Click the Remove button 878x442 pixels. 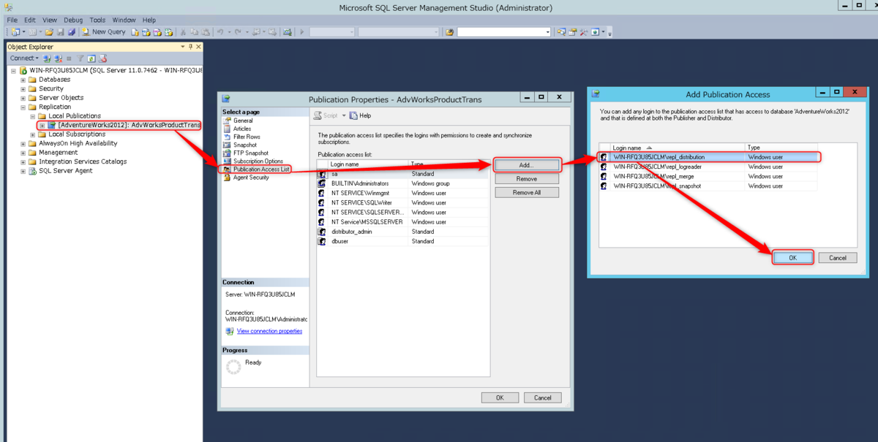tap(527, 179)
